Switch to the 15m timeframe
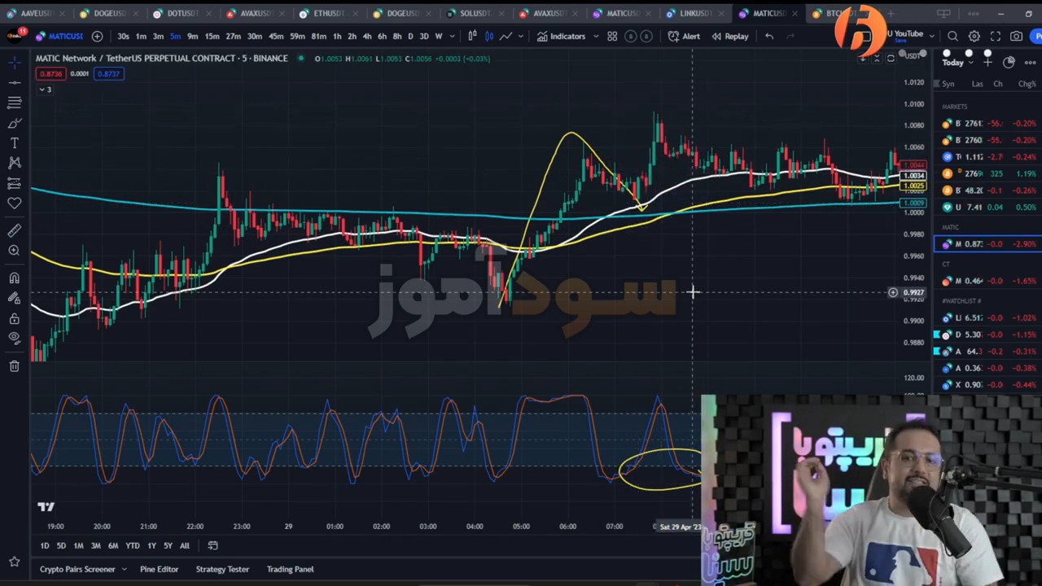This screenshot has width=1042, height=586. [x=212, y=36]
